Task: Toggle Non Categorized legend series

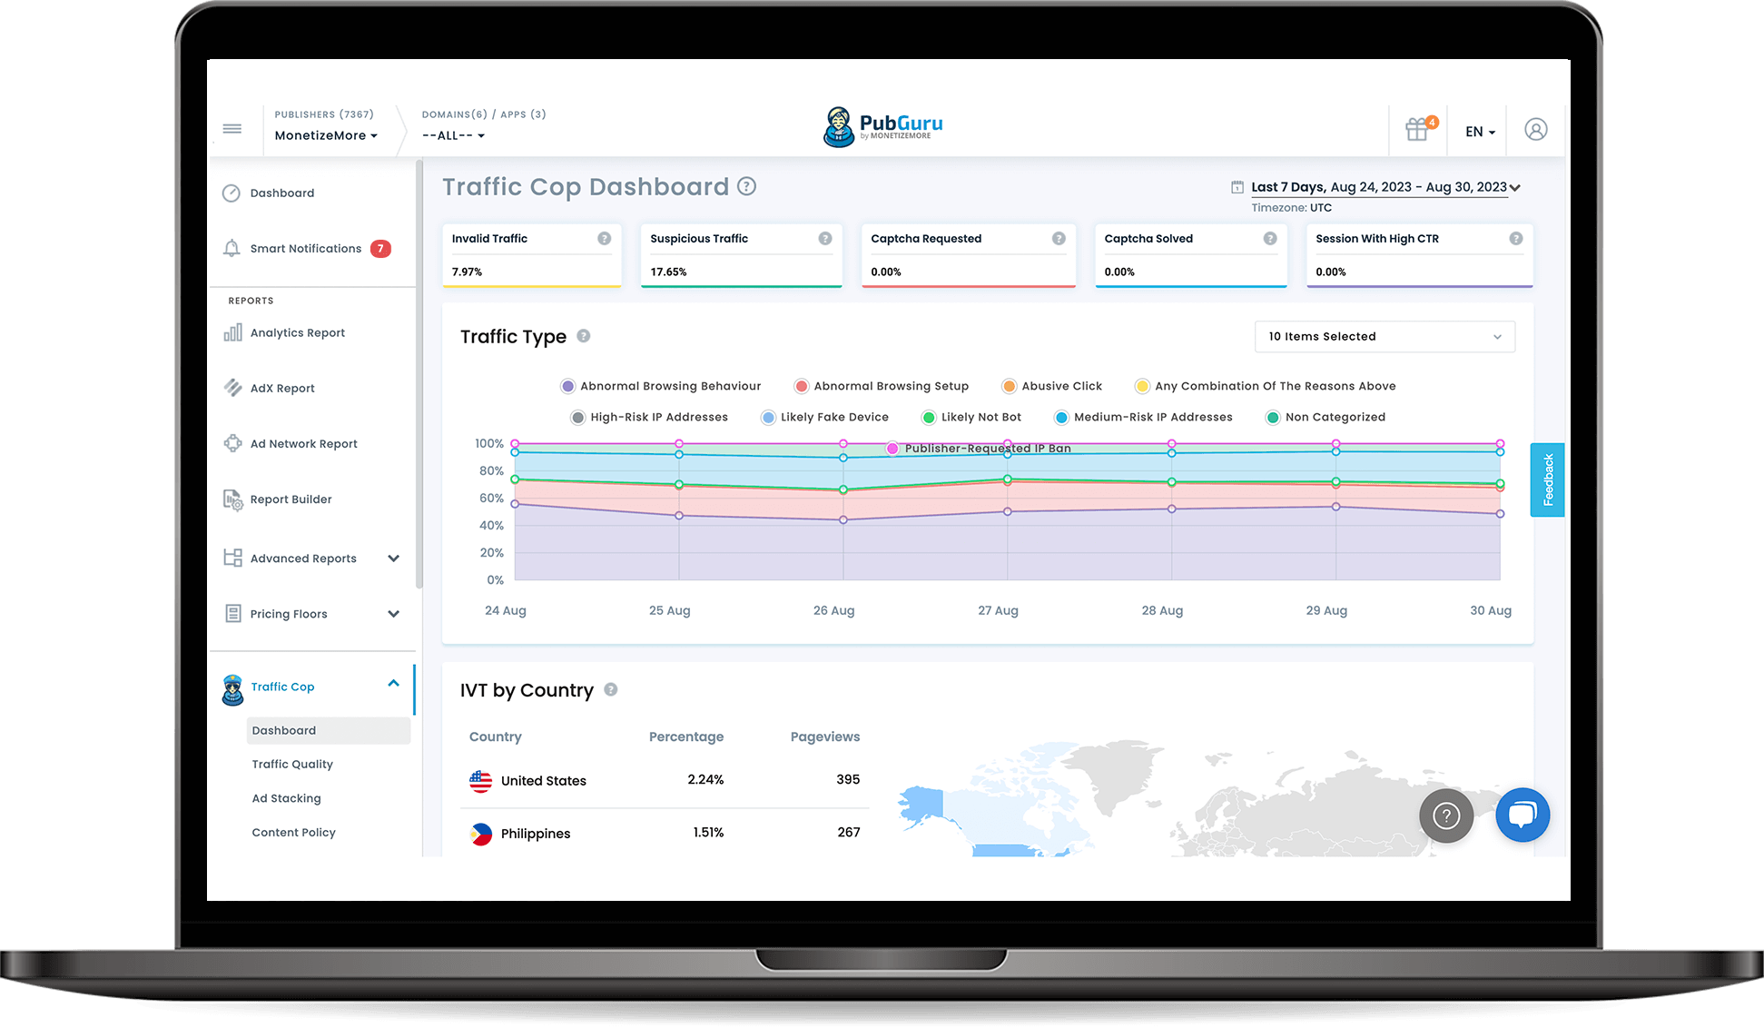Action: (x=1325, y=417)
